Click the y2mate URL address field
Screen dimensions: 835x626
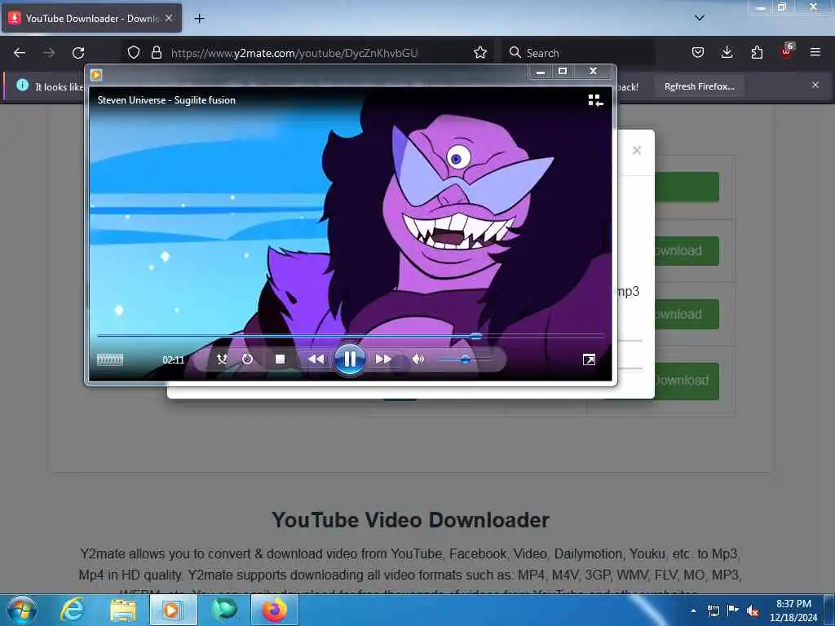tap(294, 53)
